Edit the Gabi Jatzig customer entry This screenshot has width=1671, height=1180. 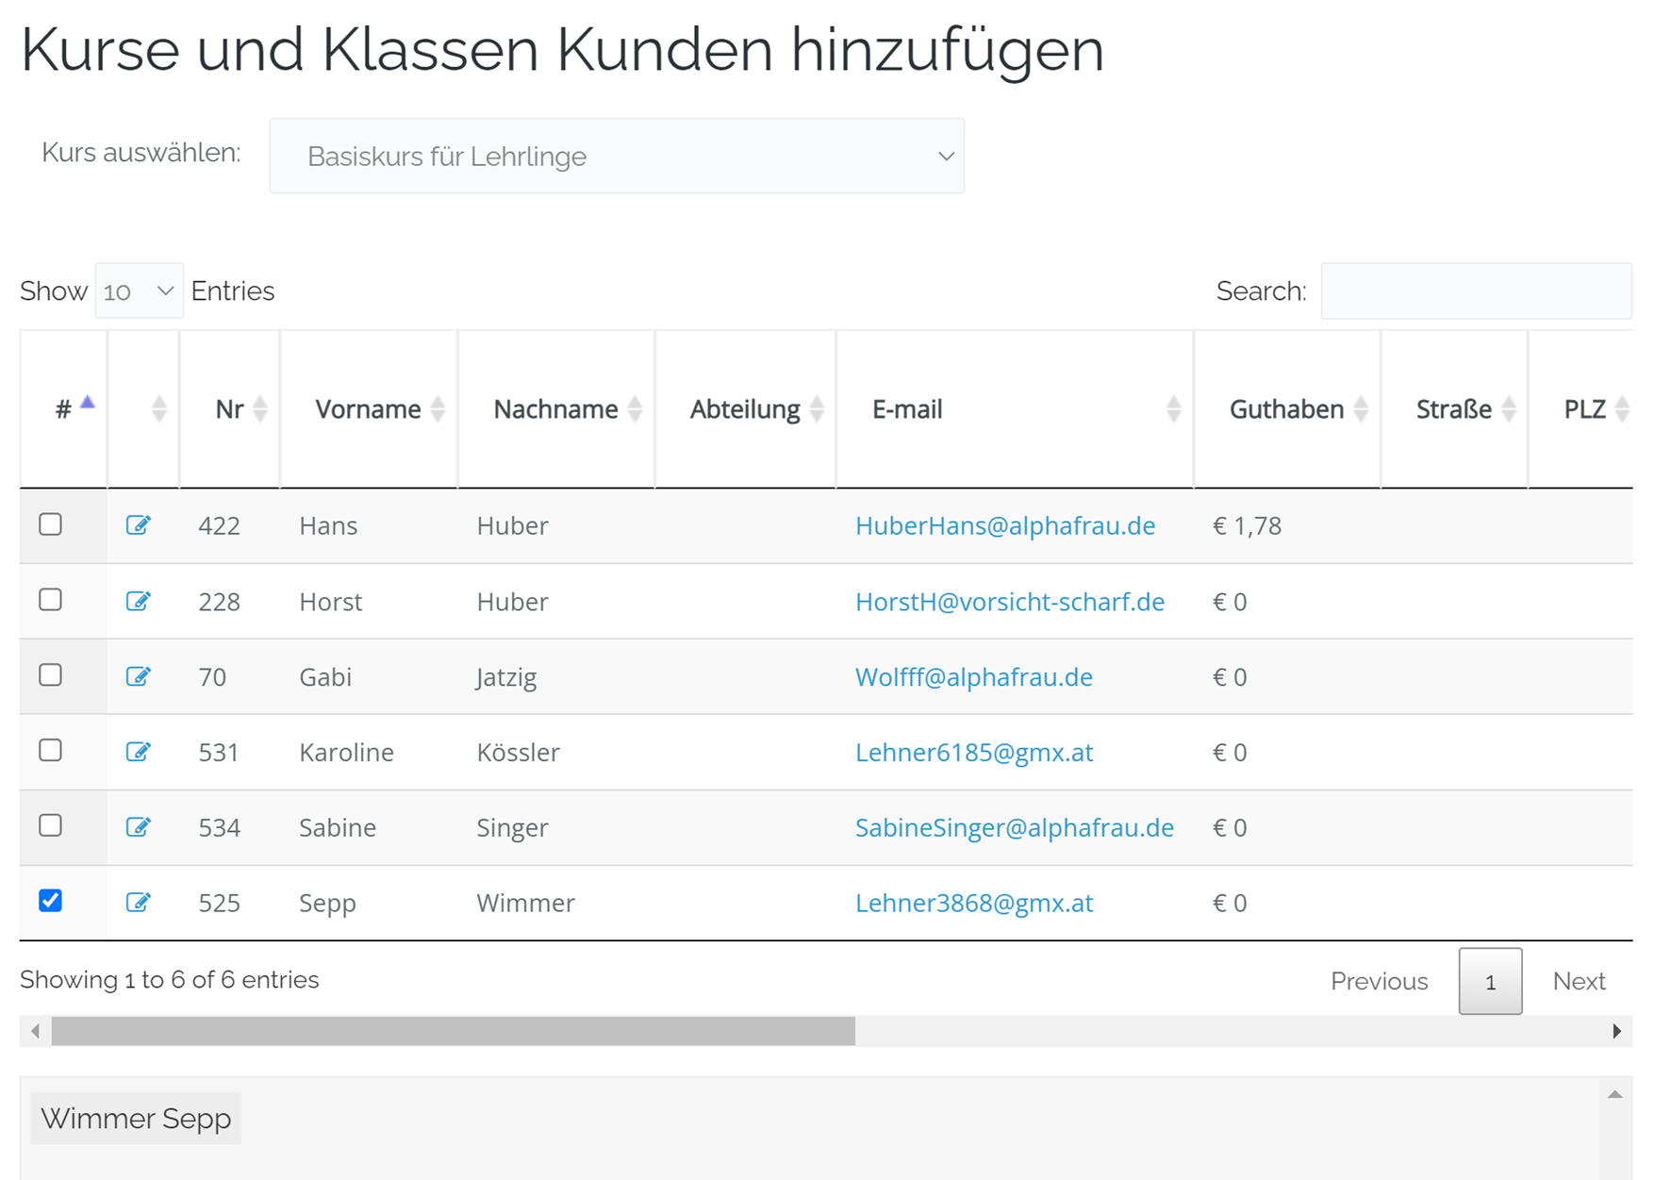point(138,676)
